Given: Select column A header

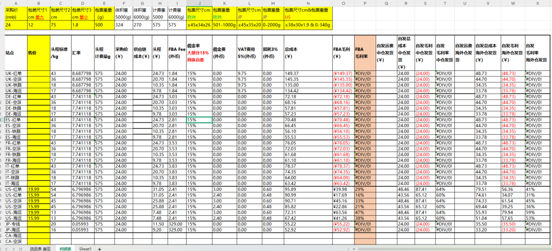Looking at the screenshot, I should click(16, 3).
